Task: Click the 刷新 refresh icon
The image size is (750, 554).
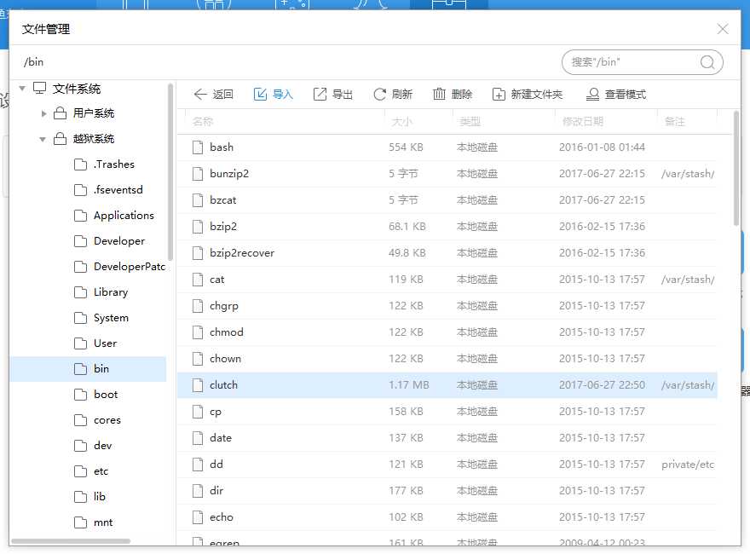Action: tap(379, 95)
